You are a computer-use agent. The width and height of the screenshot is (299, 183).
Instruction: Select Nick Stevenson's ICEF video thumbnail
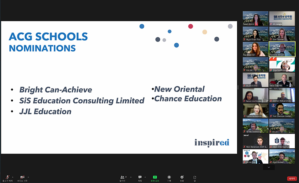(x=256, y=141)
